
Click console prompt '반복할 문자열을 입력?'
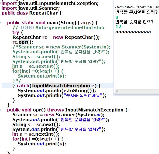click(x=136, y=12)
